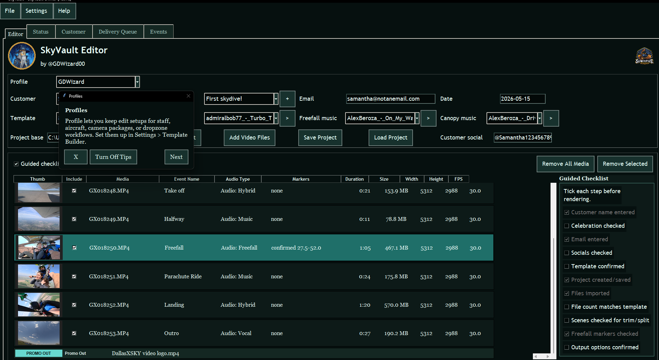Toggle Include for GX018251.MP4
This screenshot has height=360, width=659.
coord(74,277)
